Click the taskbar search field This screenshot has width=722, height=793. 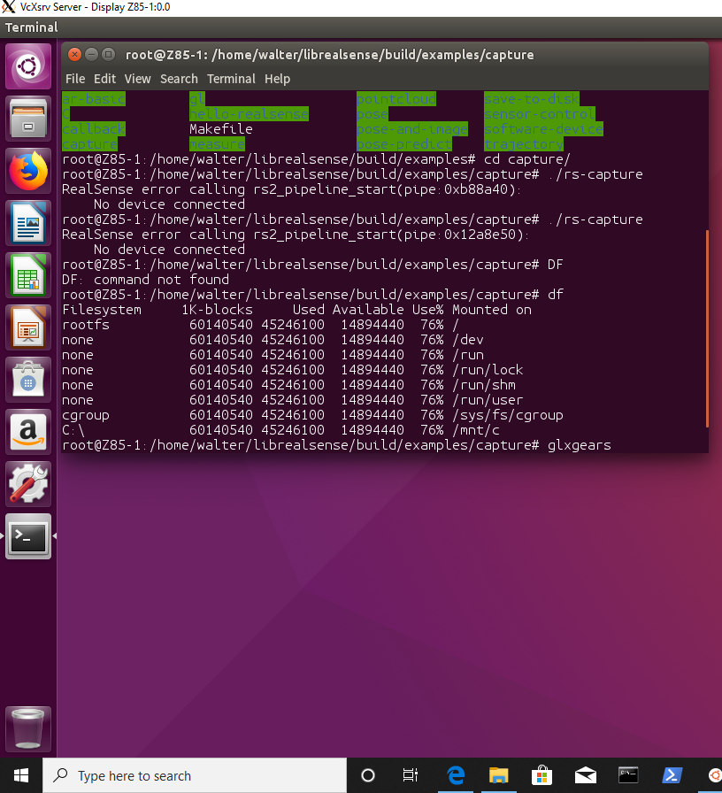[x=195, y=775]
